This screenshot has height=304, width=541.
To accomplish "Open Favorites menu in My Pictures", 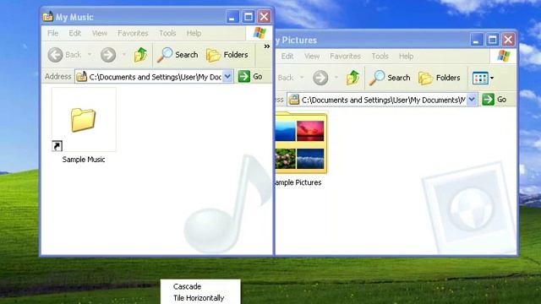I will 345,57.
